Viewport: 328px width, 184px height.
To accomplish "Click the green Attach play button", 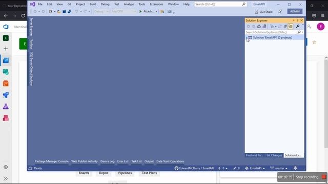I will coord(140,11).
